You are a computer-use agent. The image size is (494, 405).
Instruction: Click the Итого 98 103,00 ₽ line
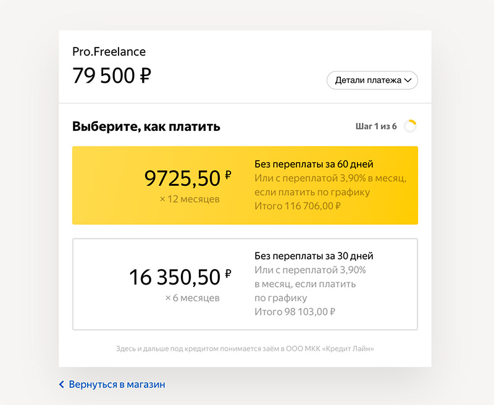coord(295,312)
